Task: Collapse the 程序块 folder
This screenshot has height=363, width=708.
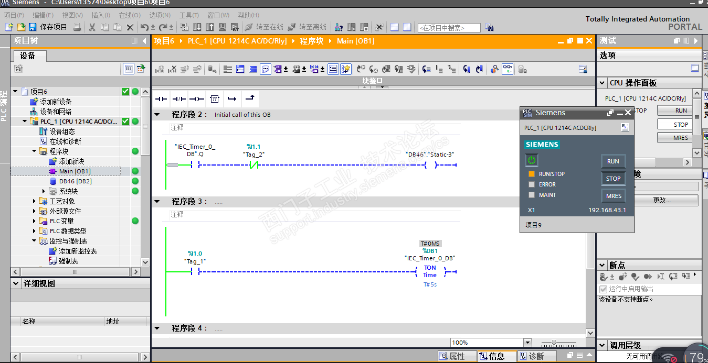Action: pos(34,151)
